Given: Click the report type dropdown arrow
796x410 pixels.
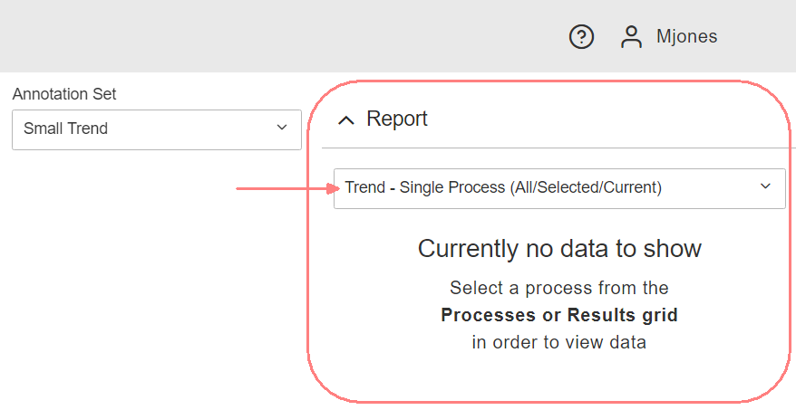Looking at the screenshot, I should 765,187.
